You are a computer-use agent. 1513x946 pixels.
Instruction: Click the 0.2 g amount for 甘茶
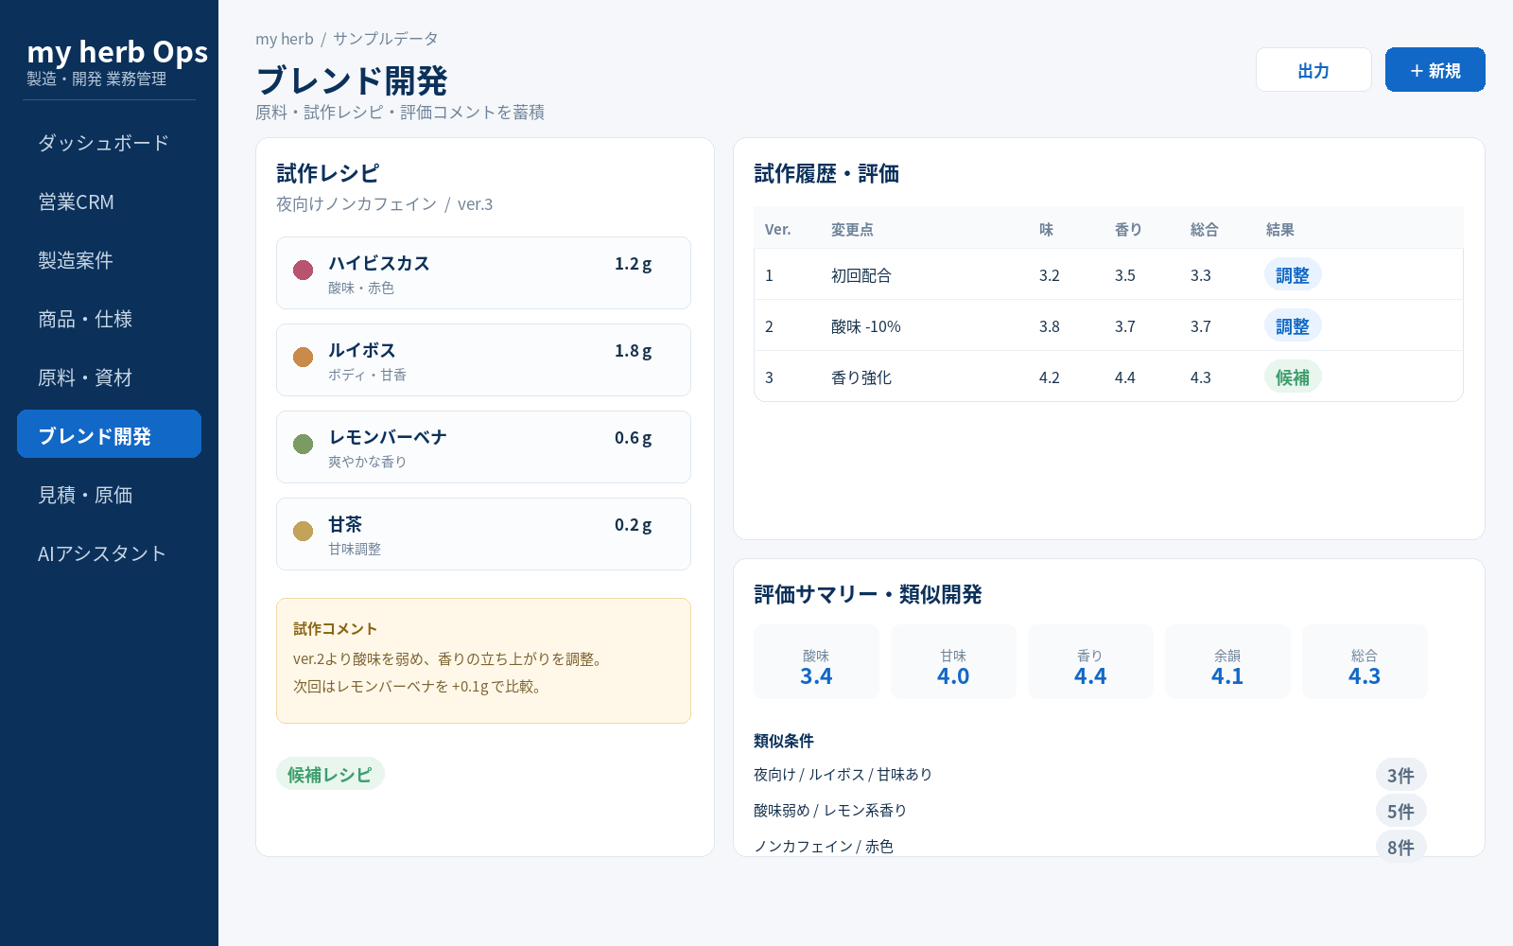tap(633, 525)
